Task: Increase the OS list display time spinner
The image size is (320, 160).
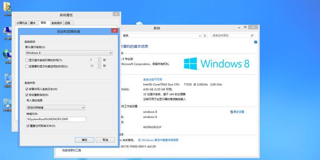Action: point(99,59)
